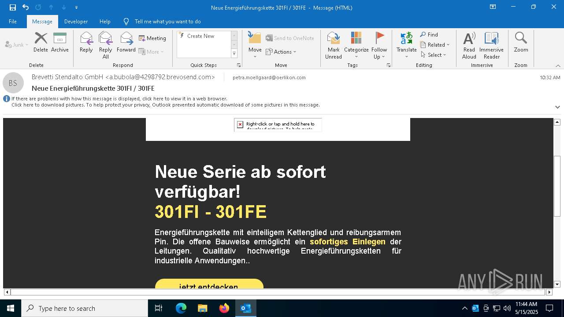The image size is (564, 317).
Task: Open the Help tab
Action: [105, 22]
